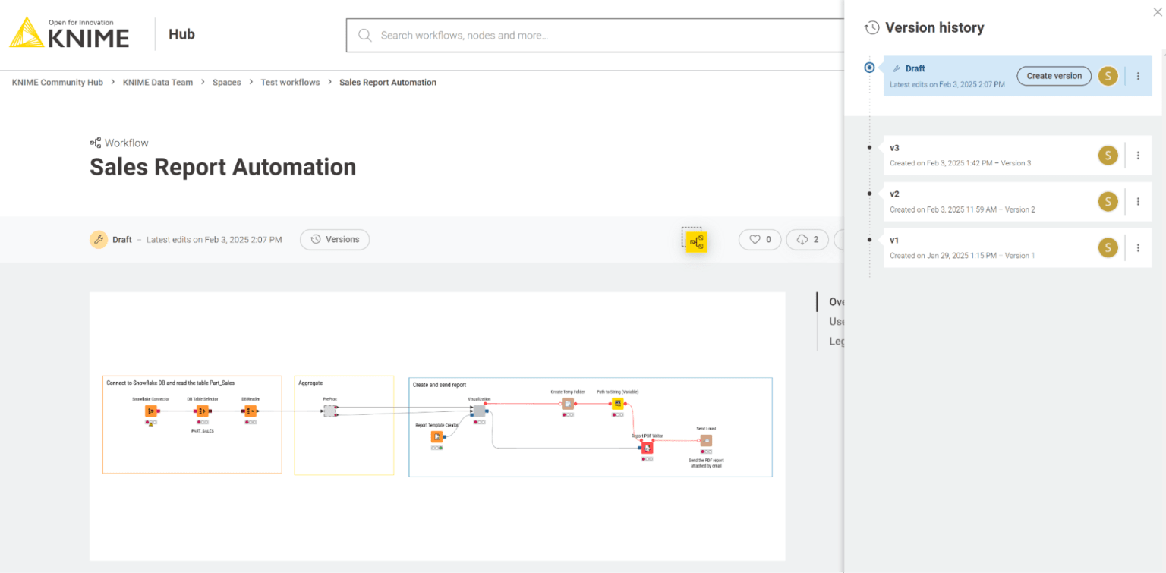The image size is (1166, 573).
Task: Click the Version history clock icon
Action: click(x=872, y=28)
